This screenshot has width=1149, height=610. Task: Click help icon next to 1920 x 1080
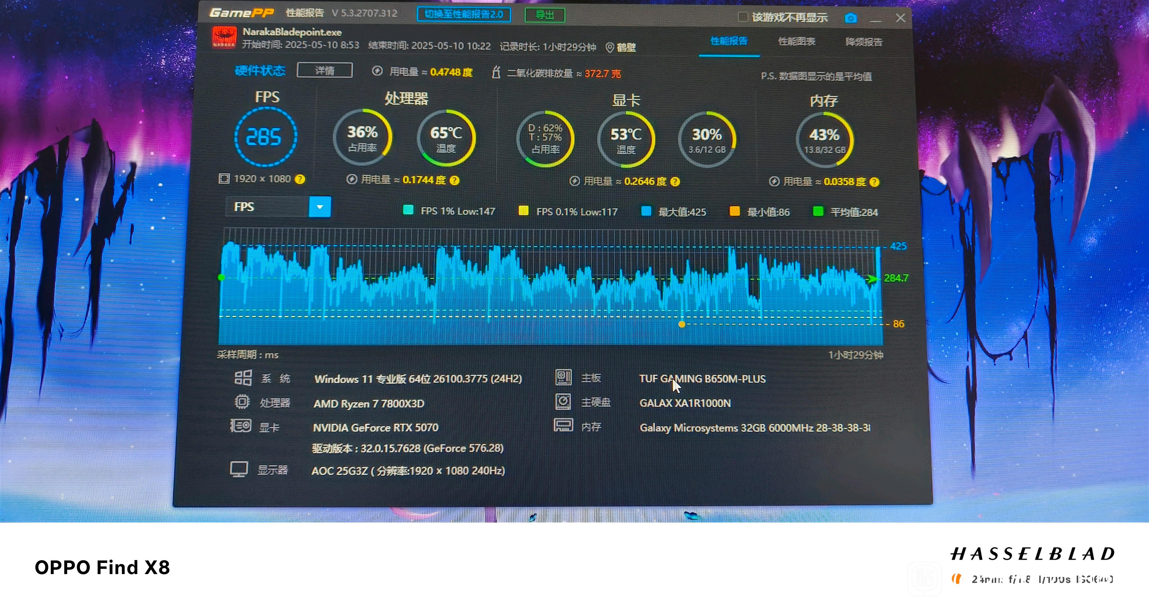point(300,179)
